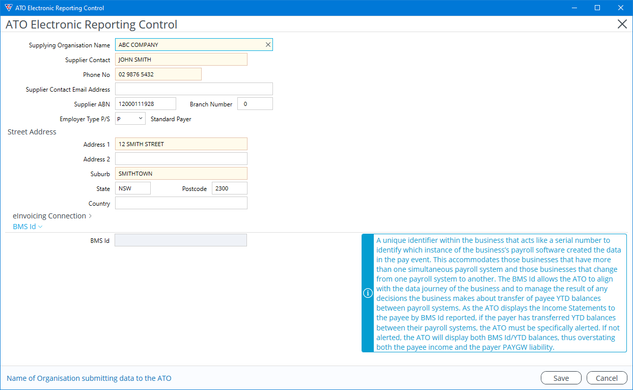
Task: Close the window using title bar X
Action: [621, 8]
